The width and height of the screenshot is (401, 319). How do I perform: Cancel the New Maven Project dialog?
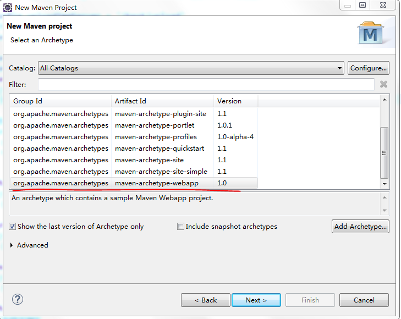tap(364, 300)
